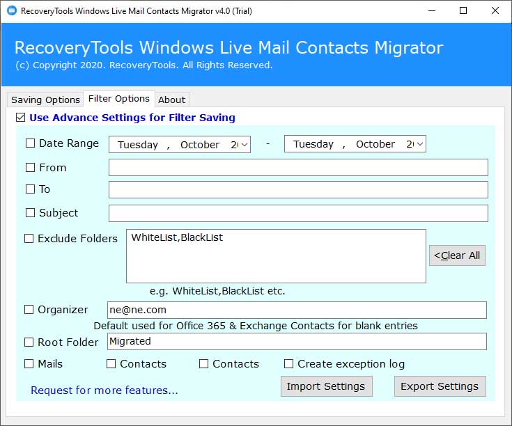This screenshot has width=512, height=426.
Task: Click the Import Settings button
Action: point(326,386)
